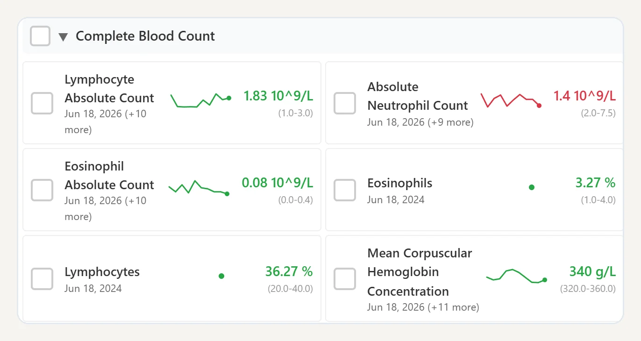View the MCHC trend sparkline

pos(517,276)
